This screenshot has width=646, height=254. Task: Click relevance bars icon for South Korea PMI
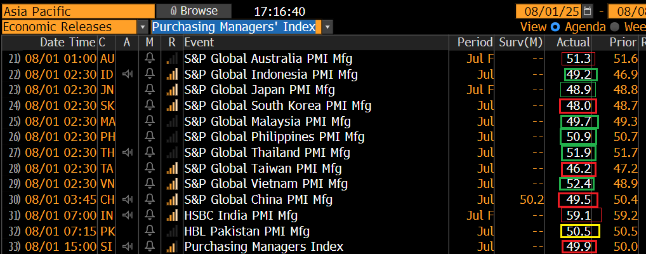point(172,106)
